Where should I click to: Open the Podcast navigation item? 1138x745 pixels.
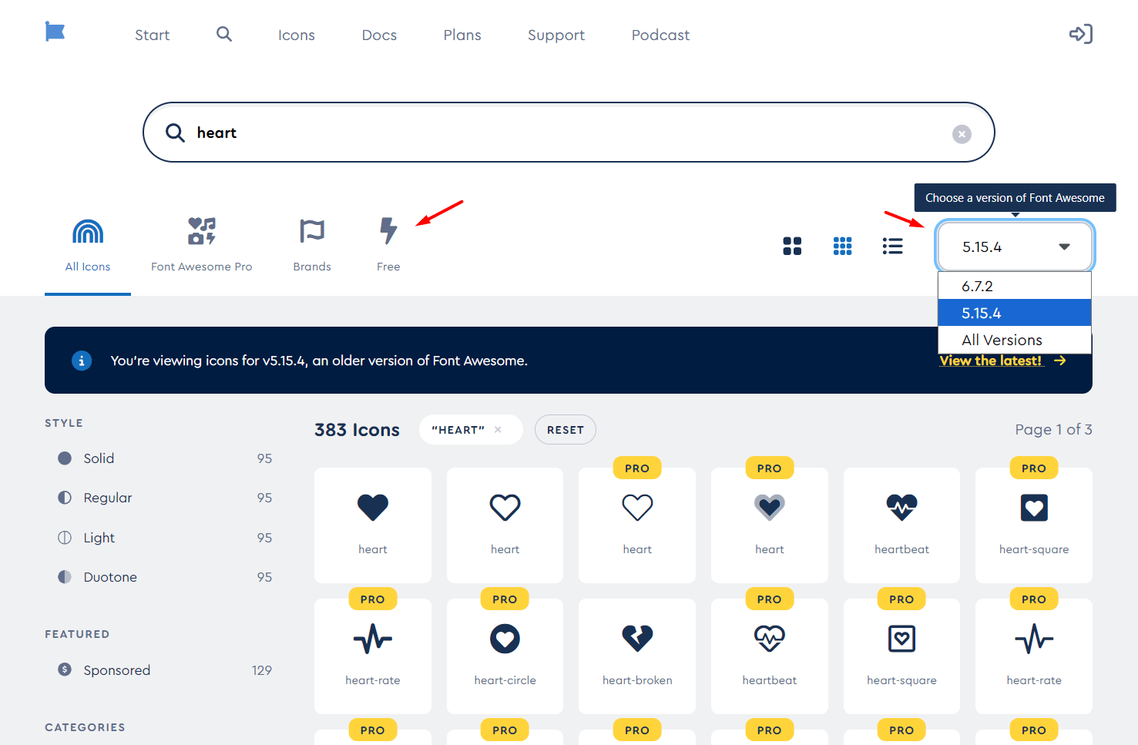coord(660,35)
